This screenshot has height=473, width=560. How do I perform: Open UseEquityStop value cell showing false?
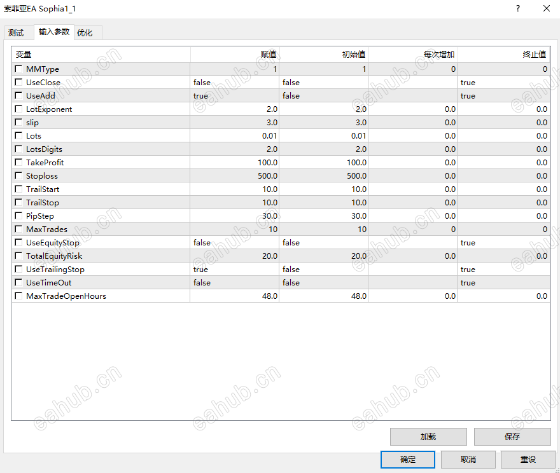tap(234, 243)
